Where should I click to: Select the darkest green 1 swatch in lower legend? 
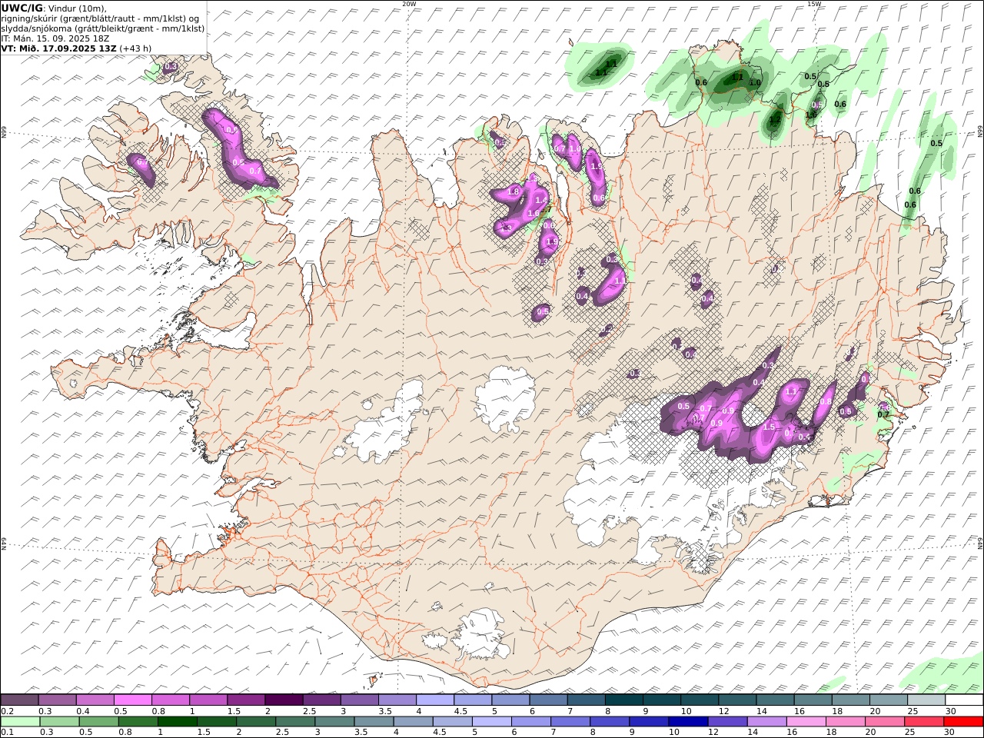177,722
